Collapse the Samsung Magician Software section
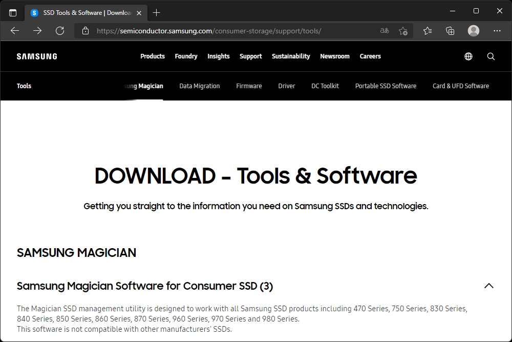 click(x=489, y=286)
